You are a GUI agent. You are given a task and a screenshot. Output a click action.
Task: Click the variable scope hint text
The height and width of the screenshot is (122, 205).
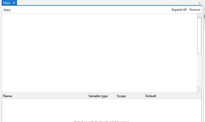pyautogui.click(x=101, y=121)
